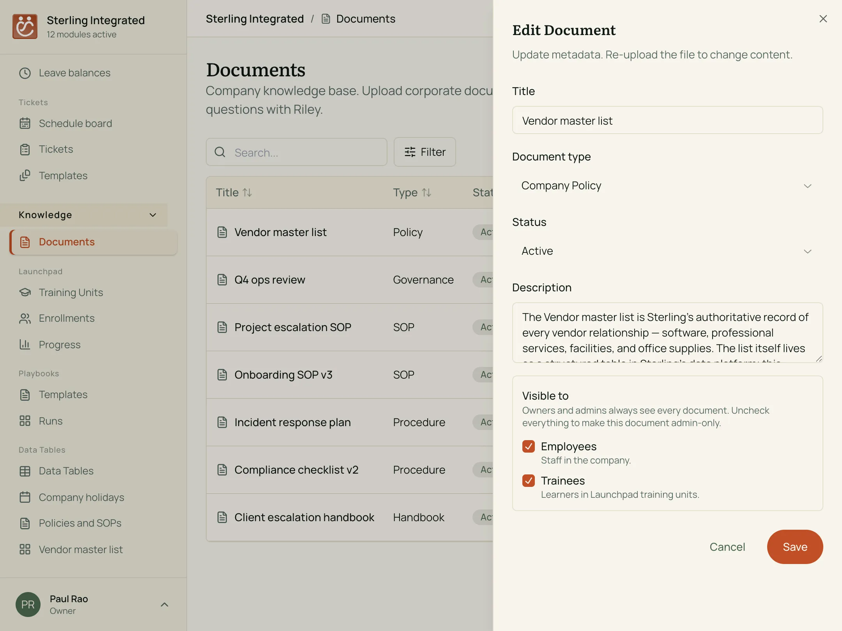Click the Handbook type cell
This screenshot has height=631, width=842.
419,517
